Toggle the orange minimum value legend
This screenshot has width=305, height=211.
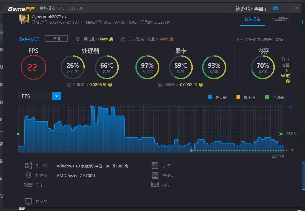(x=238, y=97)
